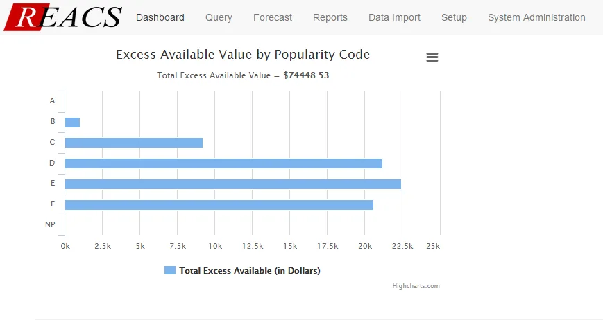Toggle the Total Excess Available legend label

click(250, 271)
